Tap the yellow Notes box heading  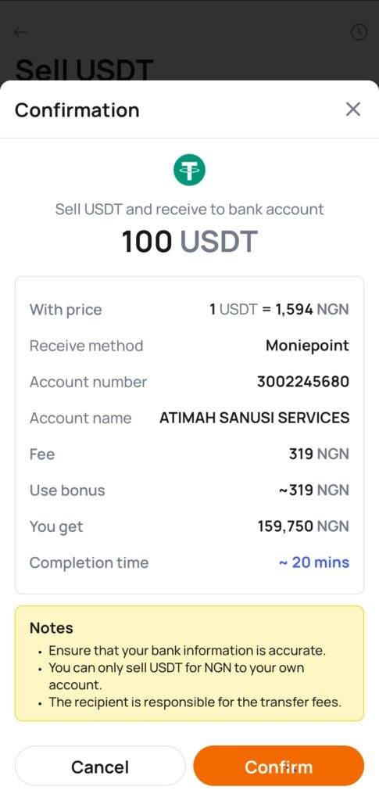[52, 628]
